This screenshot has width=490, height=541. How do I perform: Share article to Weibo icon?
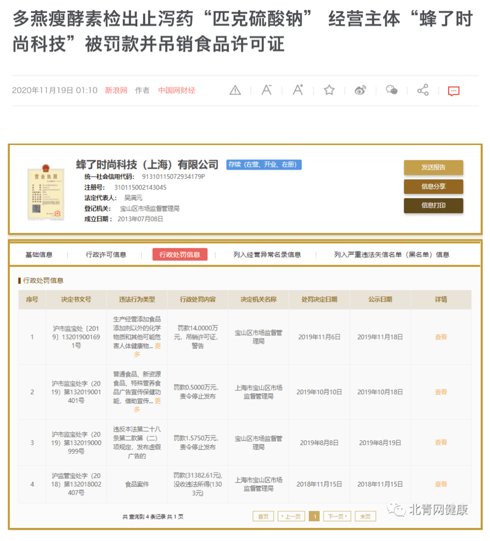(x=360, y=90)
